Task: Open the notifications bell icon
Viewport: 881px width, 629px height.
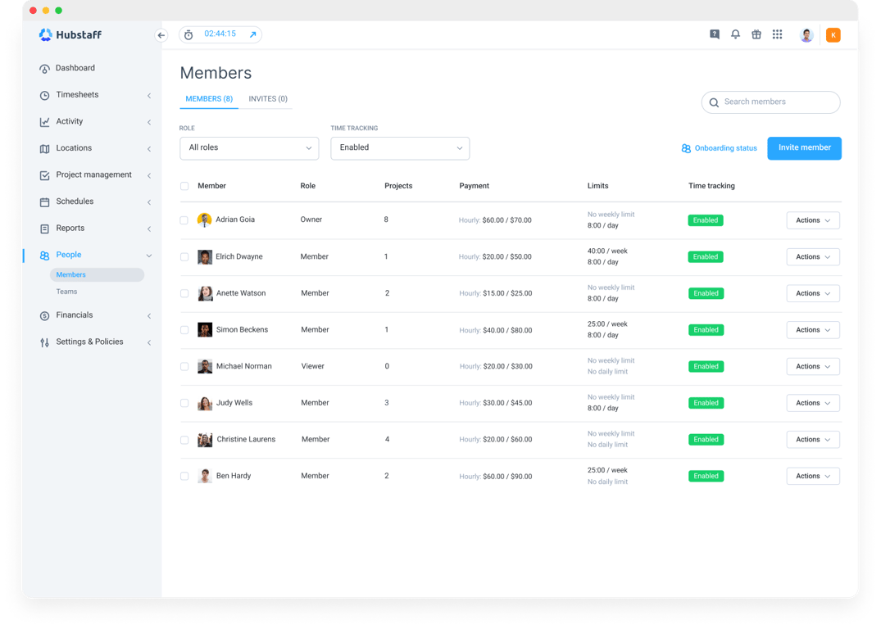Action: (x=735, y=34)
